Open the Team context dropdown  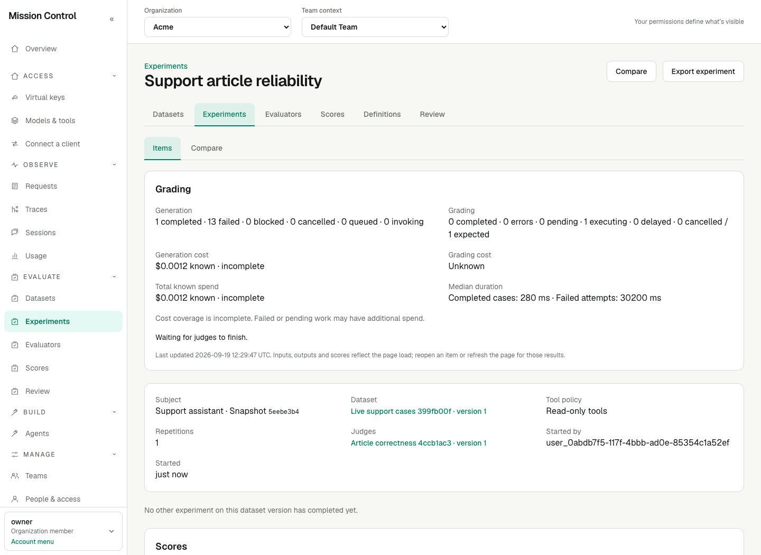tap(375, 27)
